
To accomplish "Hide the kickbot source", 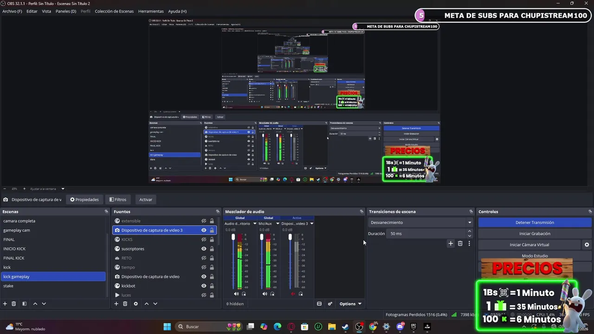I will [x=204, y=286].
